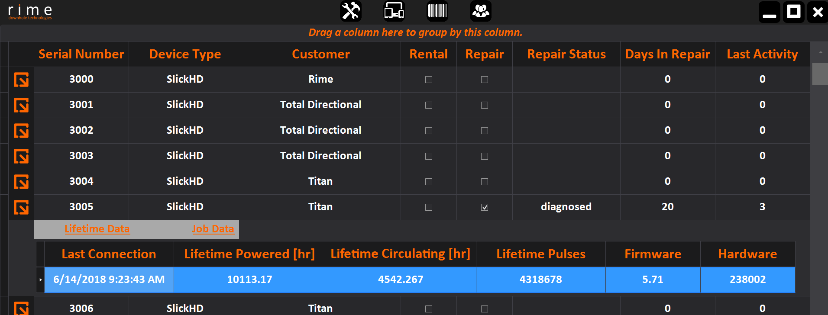
Task: Toggle Rental checkbox for serial 3000
Action: coord(429,80)
